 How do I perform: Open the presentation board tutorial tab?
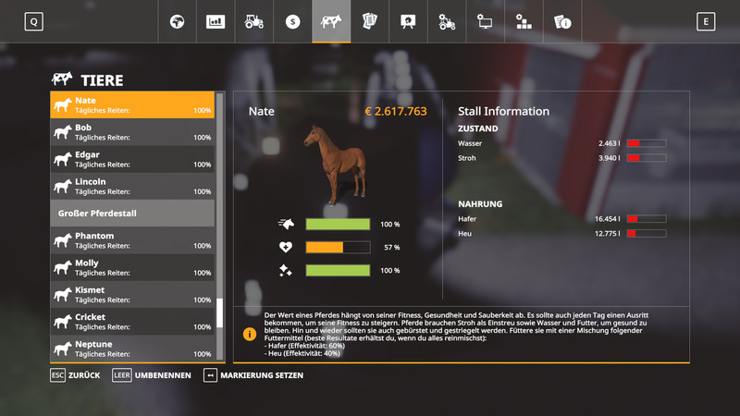pyautogui.click(x=408, y=21)
